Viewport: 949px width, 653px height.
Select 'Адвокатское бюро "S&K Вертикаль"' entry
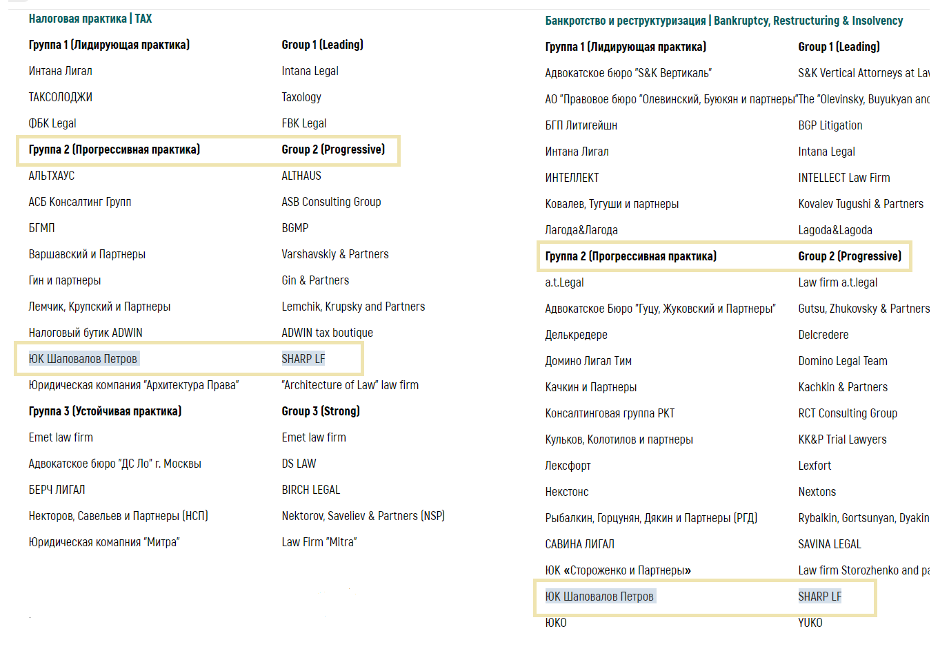[x=628, y=73]
